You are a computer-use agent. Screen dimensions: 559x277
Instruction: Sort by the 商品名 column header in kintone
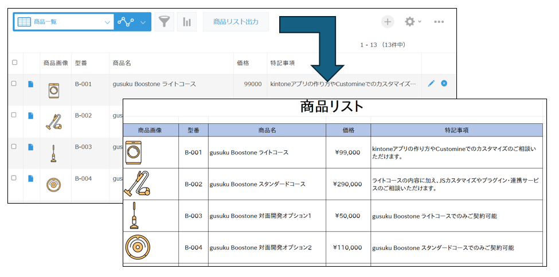(x=122, y=63)
